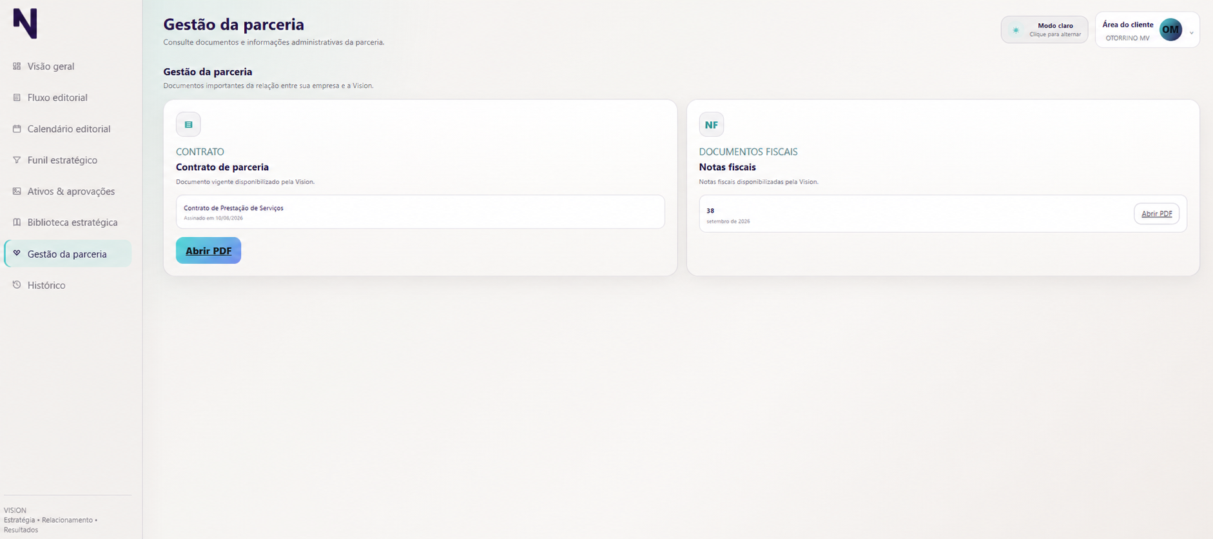Click the OM user avatar
The height and width of the screenshot is (539, 1213).
click(x=1170, y=30)
